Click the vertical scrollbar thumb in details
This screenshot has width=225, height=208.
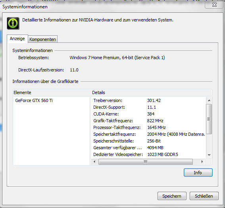tap(209, 119)
